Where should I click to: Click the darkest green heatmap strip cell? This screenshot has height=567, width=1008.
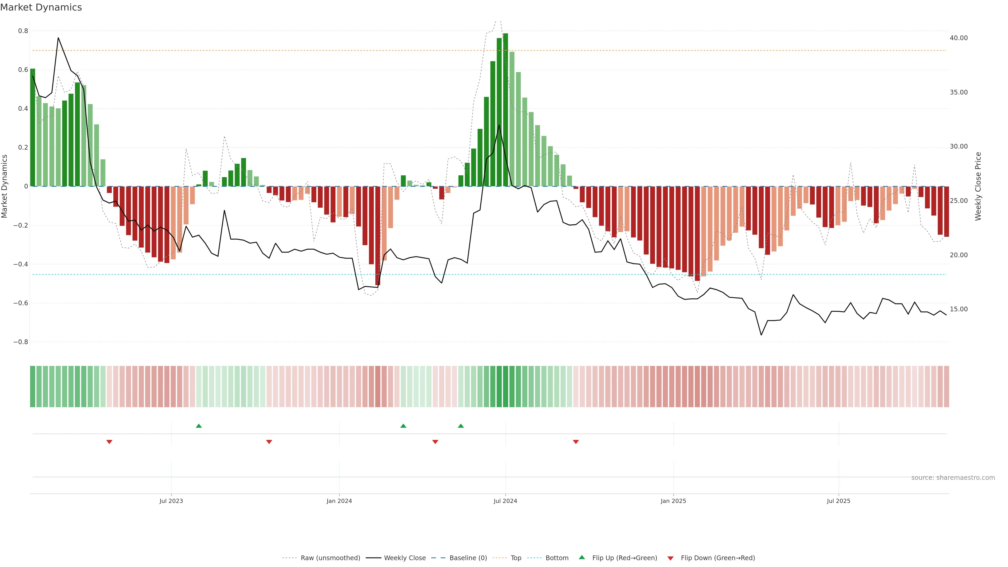click(x=506, y=387)
